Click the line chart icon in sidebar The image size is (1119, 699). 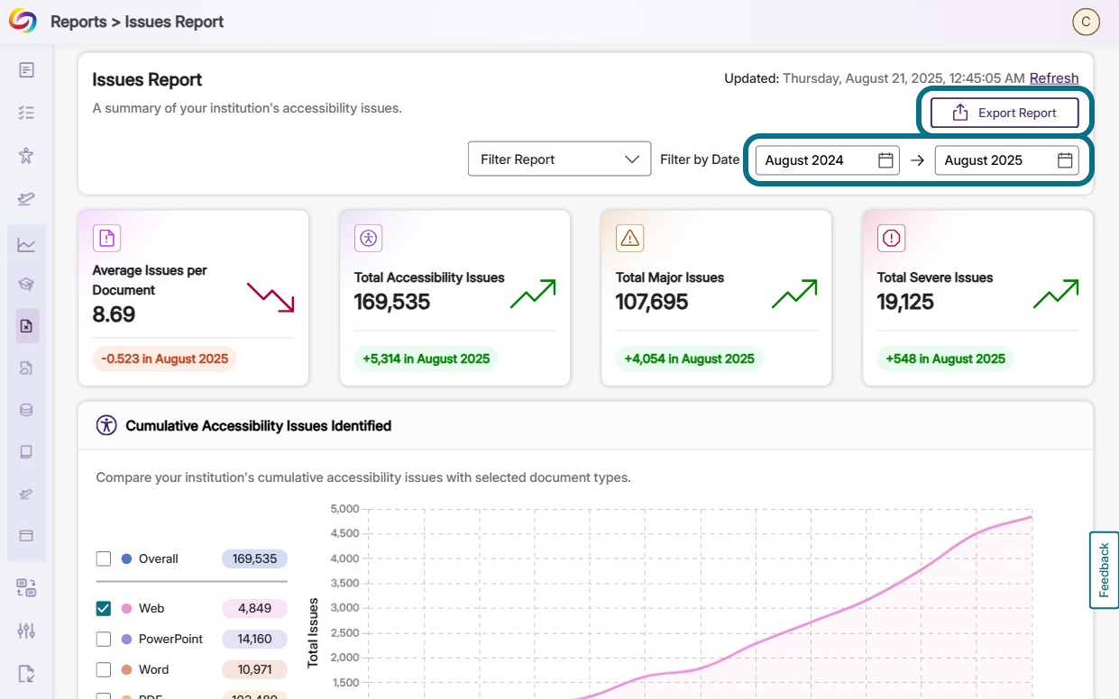[x=26, y=244]
